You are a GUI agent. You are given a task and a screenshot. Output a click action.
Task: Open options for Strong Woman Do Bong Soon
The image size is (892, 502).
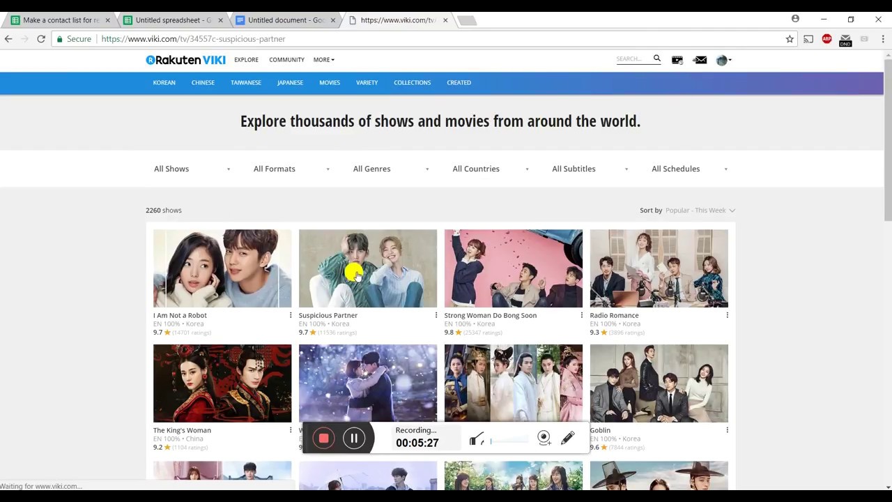[x=582, y=315]
